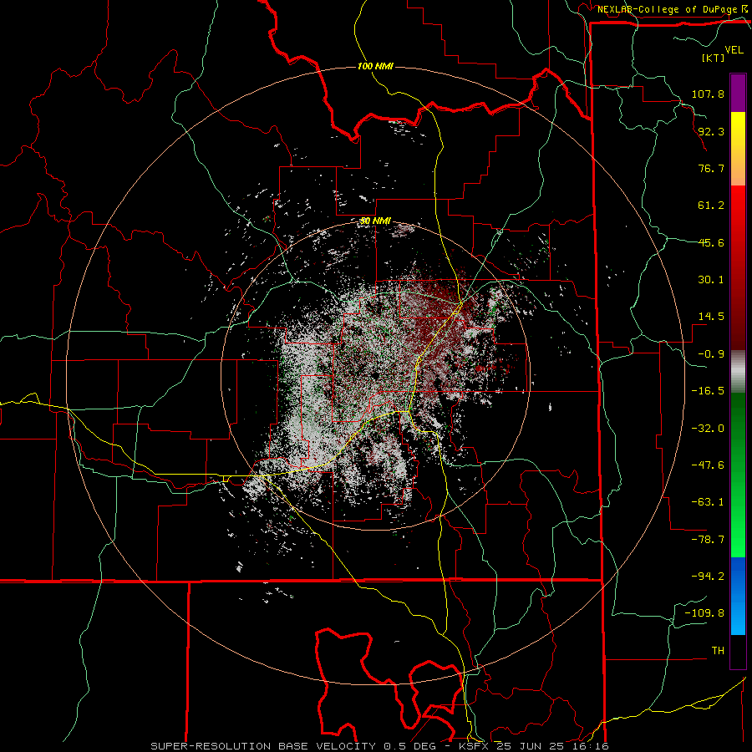Click the 92.3 legend value
This screenshot has height=752, width=752.
(x=711, y=131)
